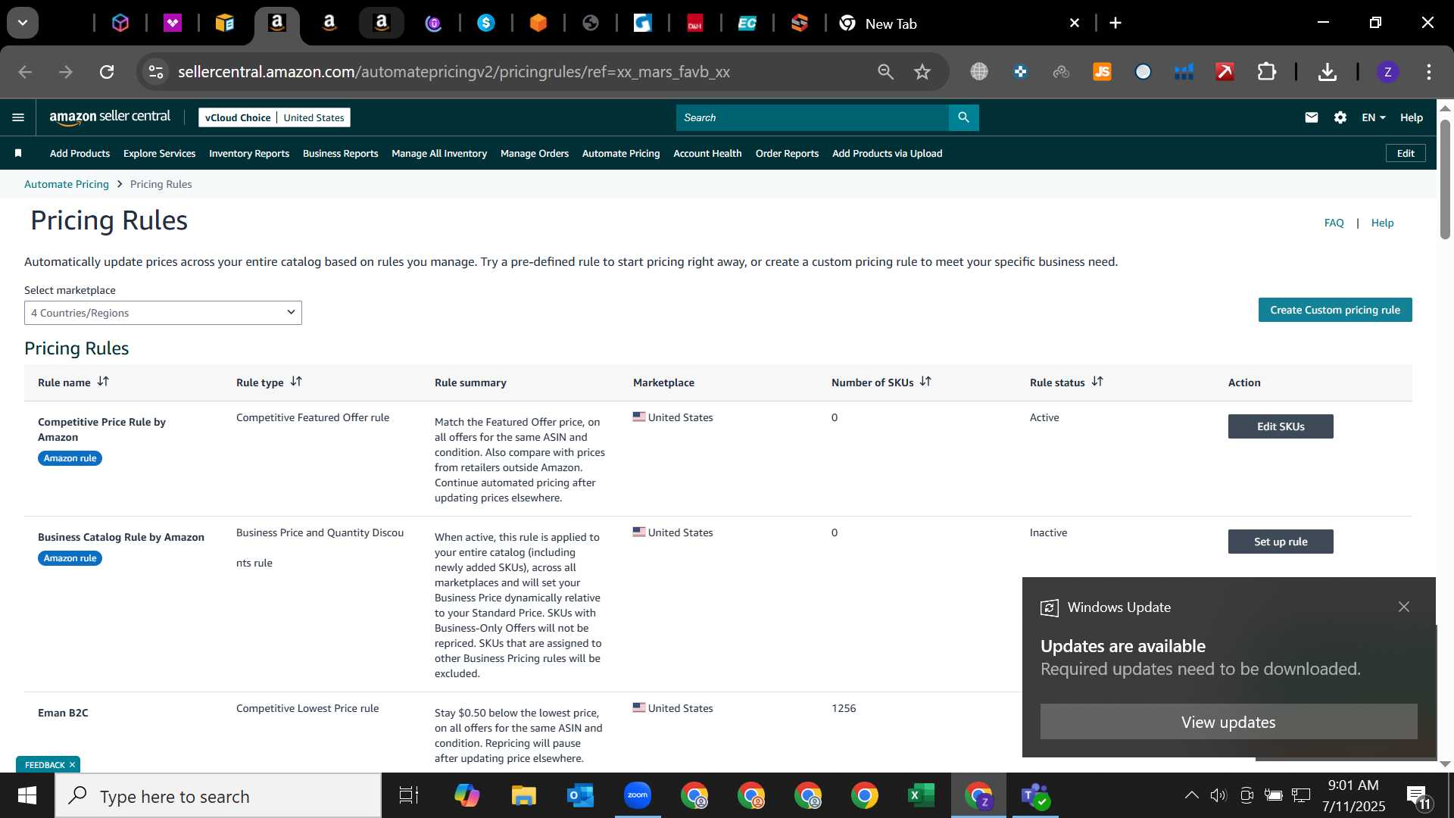Open Account Health menu item

pos(707,153)
